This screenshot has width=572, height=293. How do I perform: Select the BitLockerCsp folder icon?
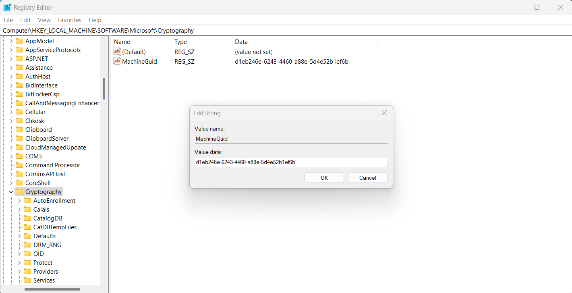[19, 94]
